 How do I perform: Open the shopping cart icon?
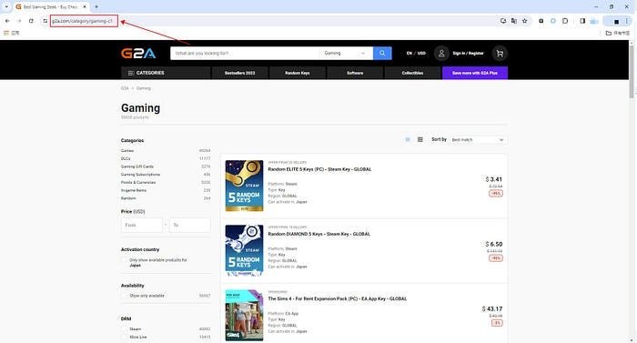(x=500, y=54)
